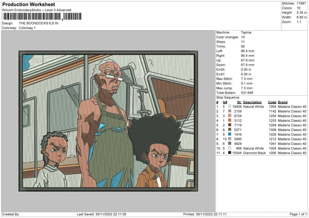Click the Diamond Black swatch in stop 11
The height and width of the screenshot is (218, 309).
click(230, 153)
